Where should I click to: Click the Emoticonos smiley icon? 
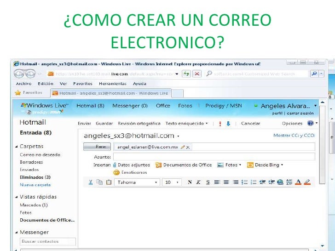116,172
